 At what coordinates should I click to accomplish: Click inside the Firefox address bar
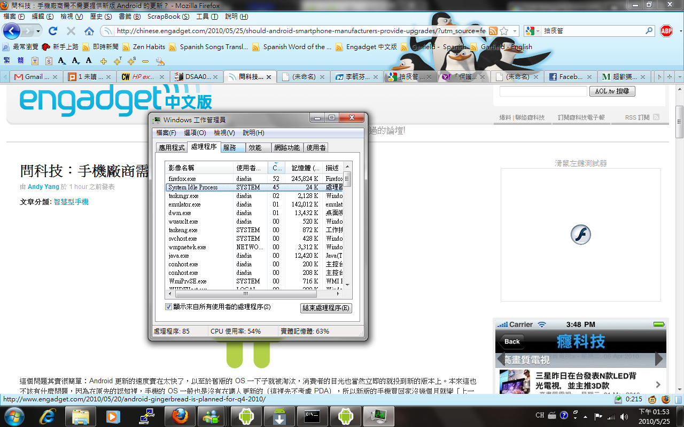click(x=301, y=31)
